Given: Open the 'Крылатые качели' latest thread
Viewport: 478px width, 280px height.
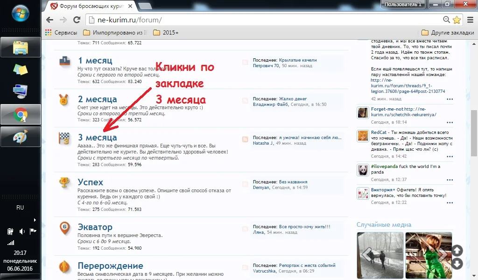Looking at the screenshot, I should coord(298,60).
